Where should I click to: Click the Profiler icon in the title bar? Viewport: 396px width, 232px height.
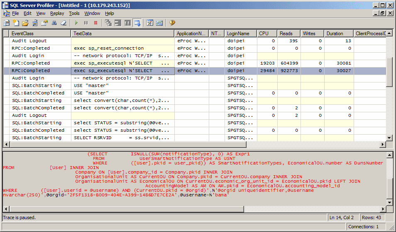[x=5, y=5]
